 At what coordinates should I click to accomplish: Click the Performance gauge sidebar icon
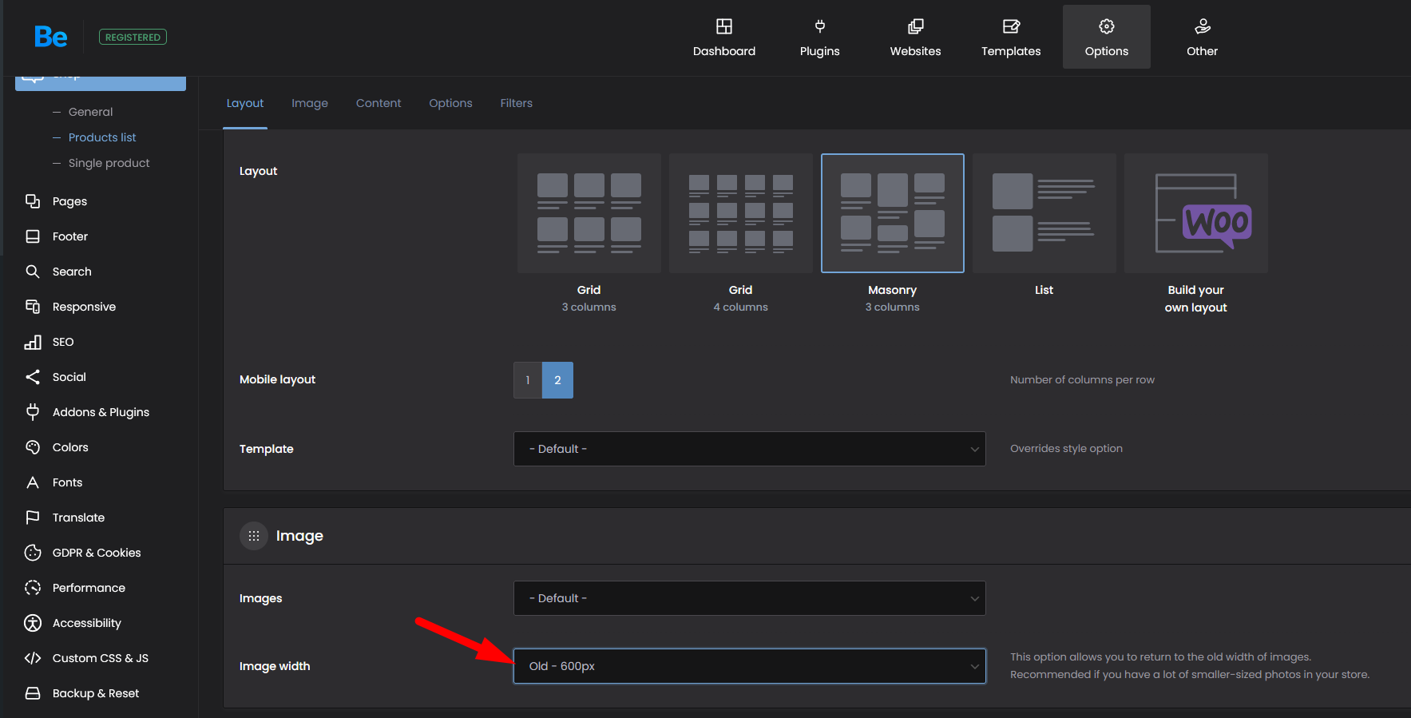[33, 588]
